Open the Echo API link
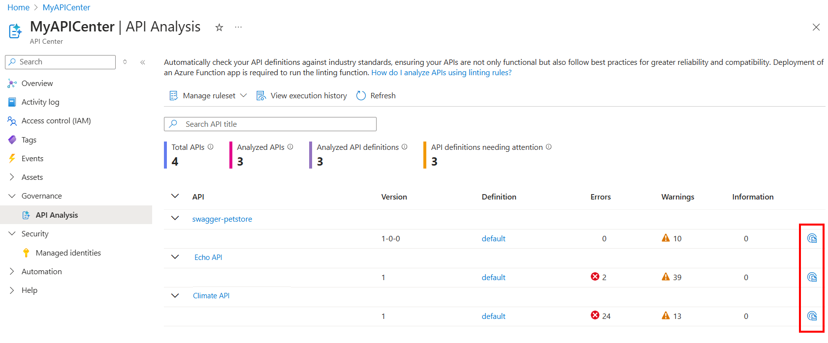 tap(208, 257)
